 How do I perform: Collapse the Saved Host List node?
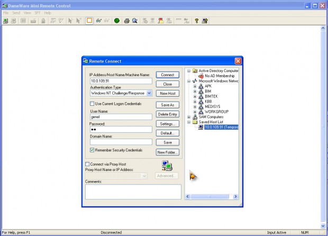point(189,122)
